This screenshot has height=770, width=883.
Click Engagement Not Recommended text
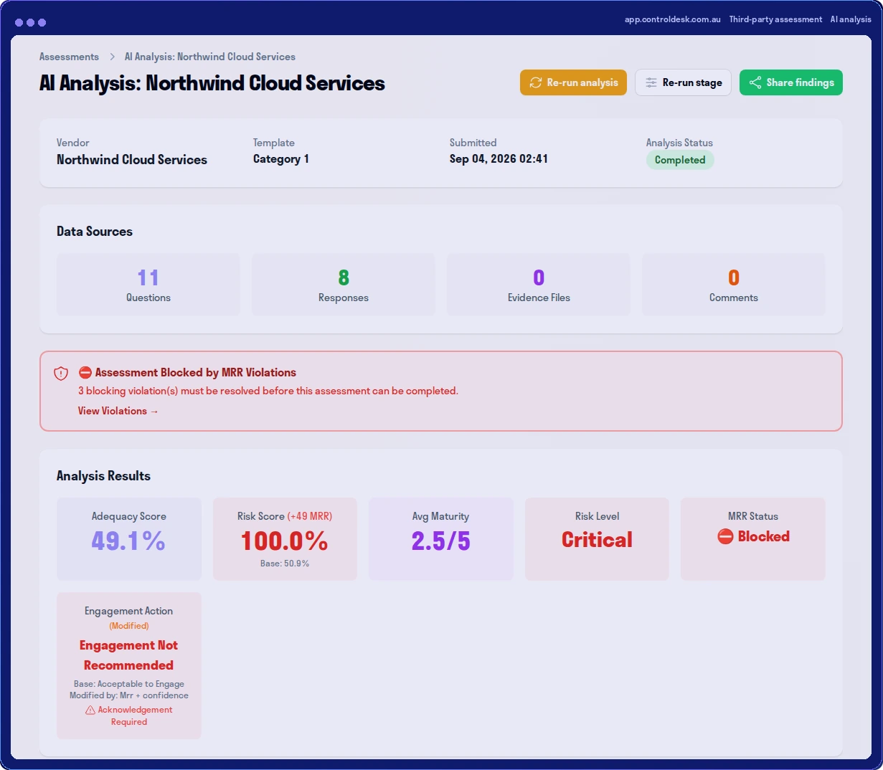click(x=129, y=655)
